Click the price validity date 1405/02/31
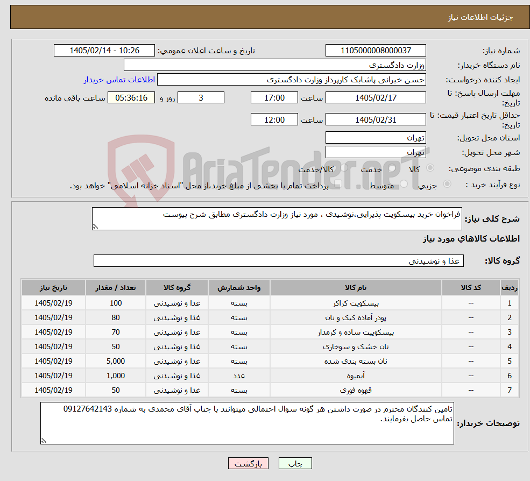The width and height of the screenshot is (530, 481). (x=376, y=119)
